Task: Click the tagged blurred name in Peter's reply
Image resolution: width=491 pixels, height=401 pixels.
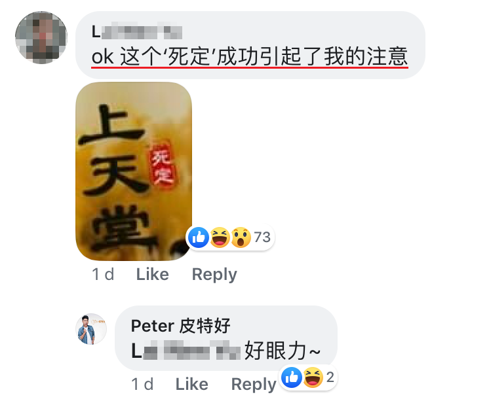Action: tap(186, 350)
